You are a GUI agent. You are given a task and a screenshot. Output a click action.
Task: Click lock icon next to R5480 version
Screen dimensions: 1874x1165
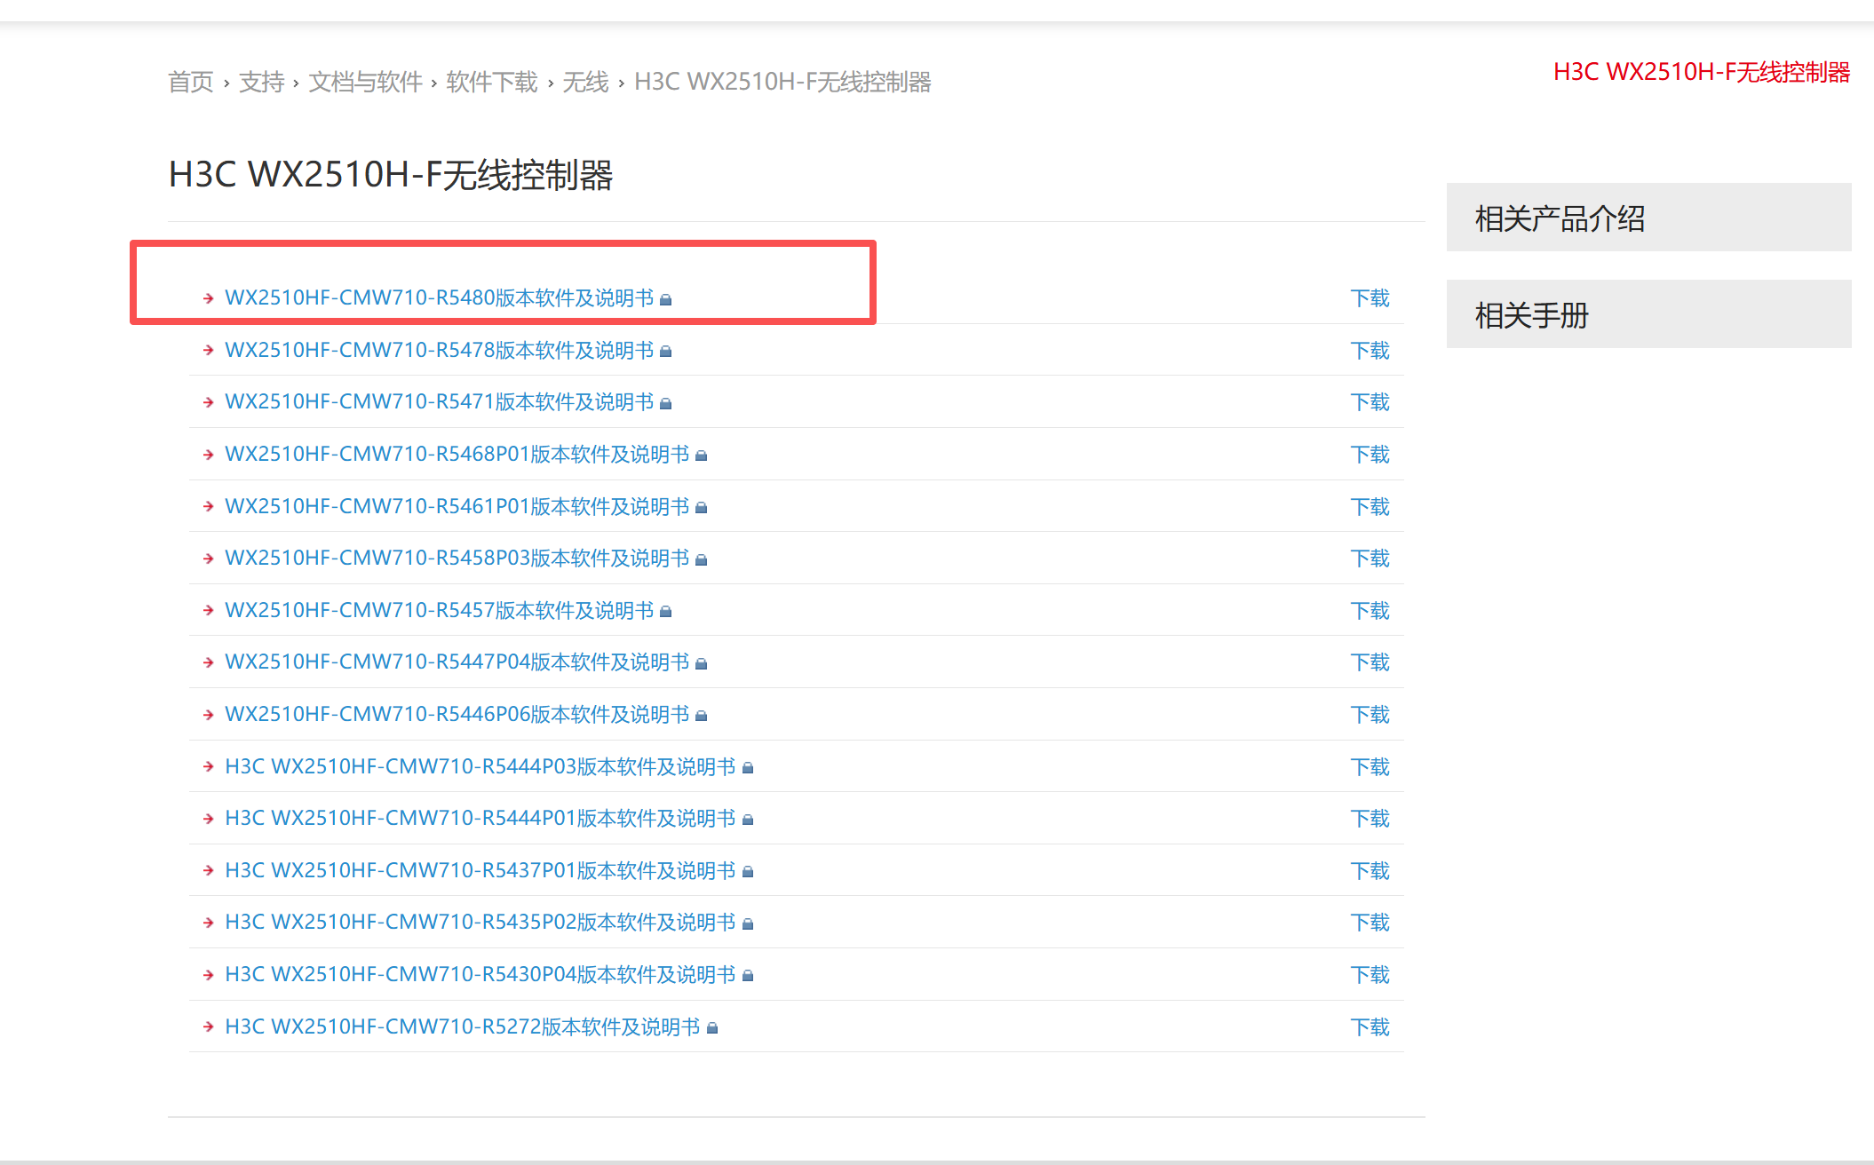coord(666,300)
